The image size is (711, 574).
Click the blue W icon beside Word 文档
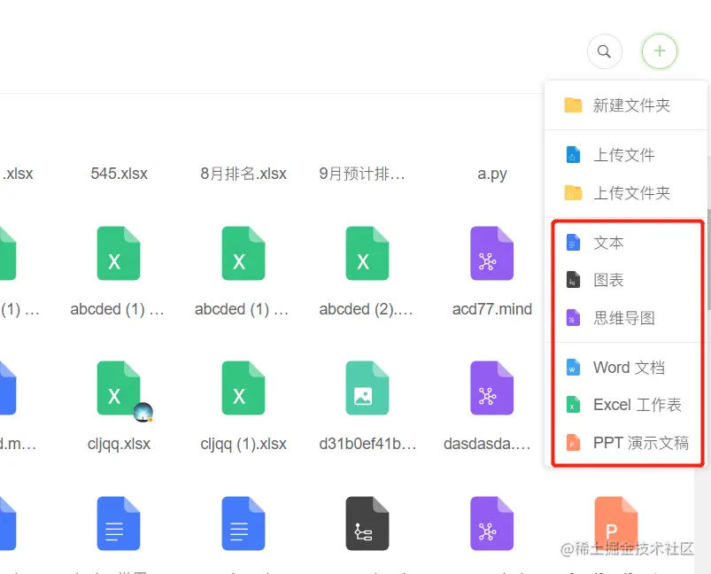click(573, 367)
